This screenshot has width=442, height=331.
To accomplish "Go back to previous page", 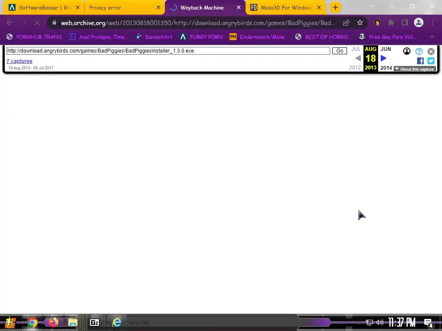I will [x=9, y=22].
